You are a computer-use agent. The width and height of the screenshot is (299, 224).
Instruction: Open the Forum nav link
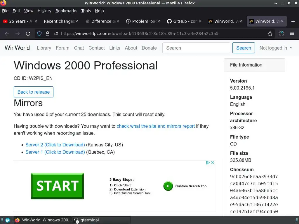point(62,48)
